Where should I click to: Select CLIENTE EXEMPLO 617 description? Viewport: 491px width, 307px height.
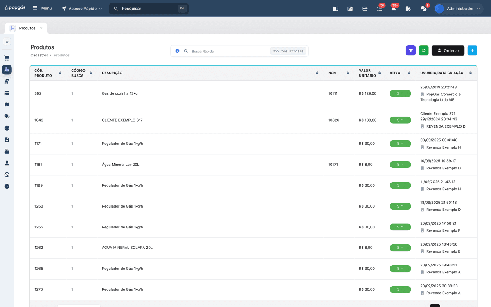[x=122, y=120]
